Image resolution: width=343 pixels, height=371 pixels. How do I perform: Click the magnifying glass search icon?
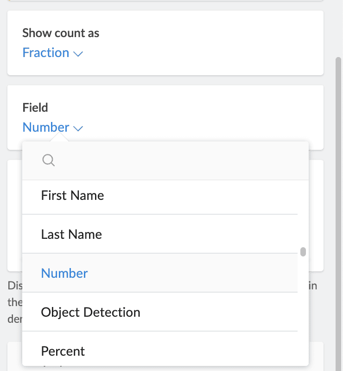(49, 160)
